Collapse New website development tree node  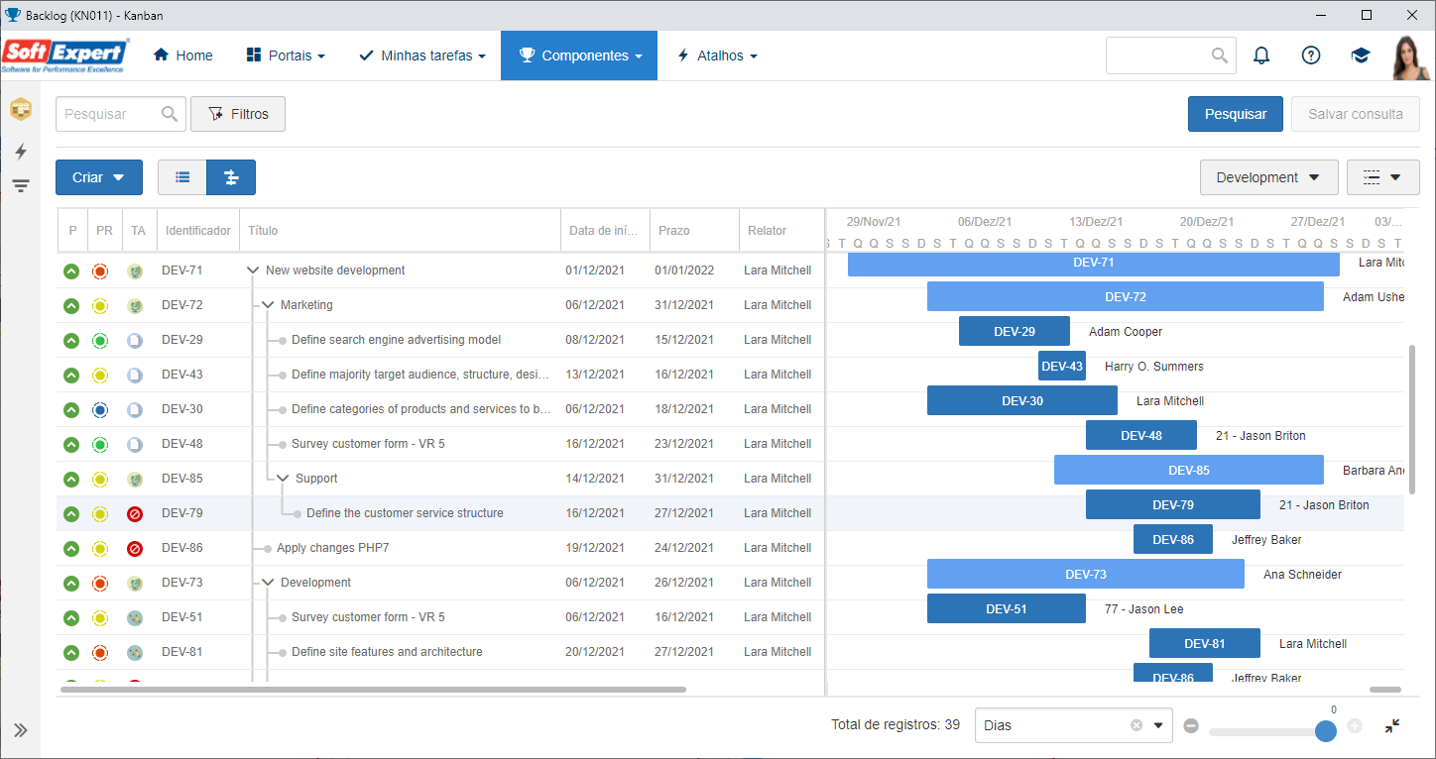pos(253,271)
